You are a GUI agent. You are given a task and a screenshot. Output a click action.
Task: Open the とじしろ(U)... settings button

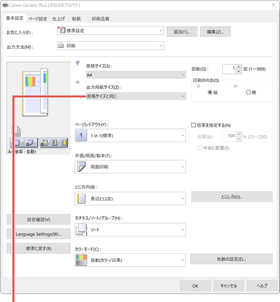click(232, 197)
